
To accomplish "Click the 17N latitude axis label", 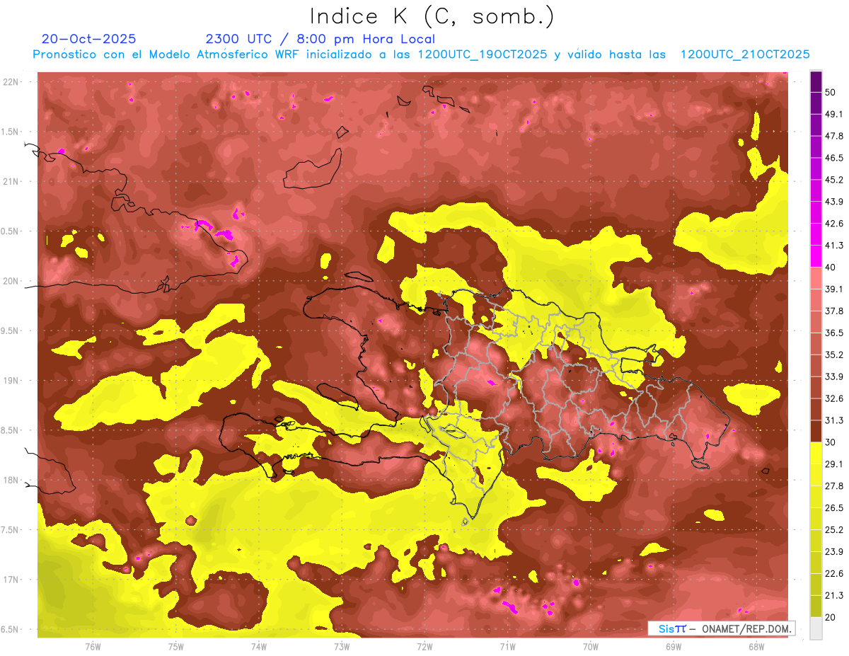I will (11, 580).
